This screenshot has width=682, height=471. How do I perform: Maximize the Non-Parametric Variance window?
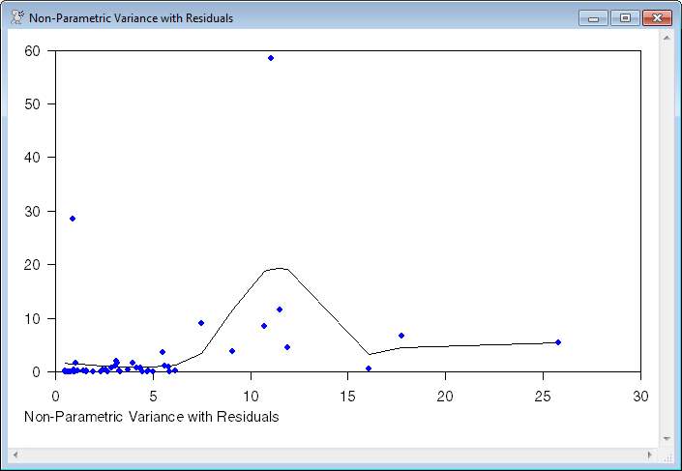coord(624,17)
